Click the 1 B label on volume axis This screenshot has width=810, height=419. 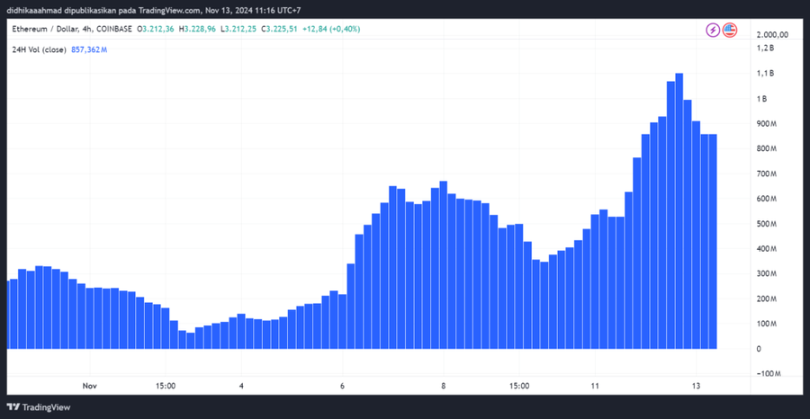(761, 98)
